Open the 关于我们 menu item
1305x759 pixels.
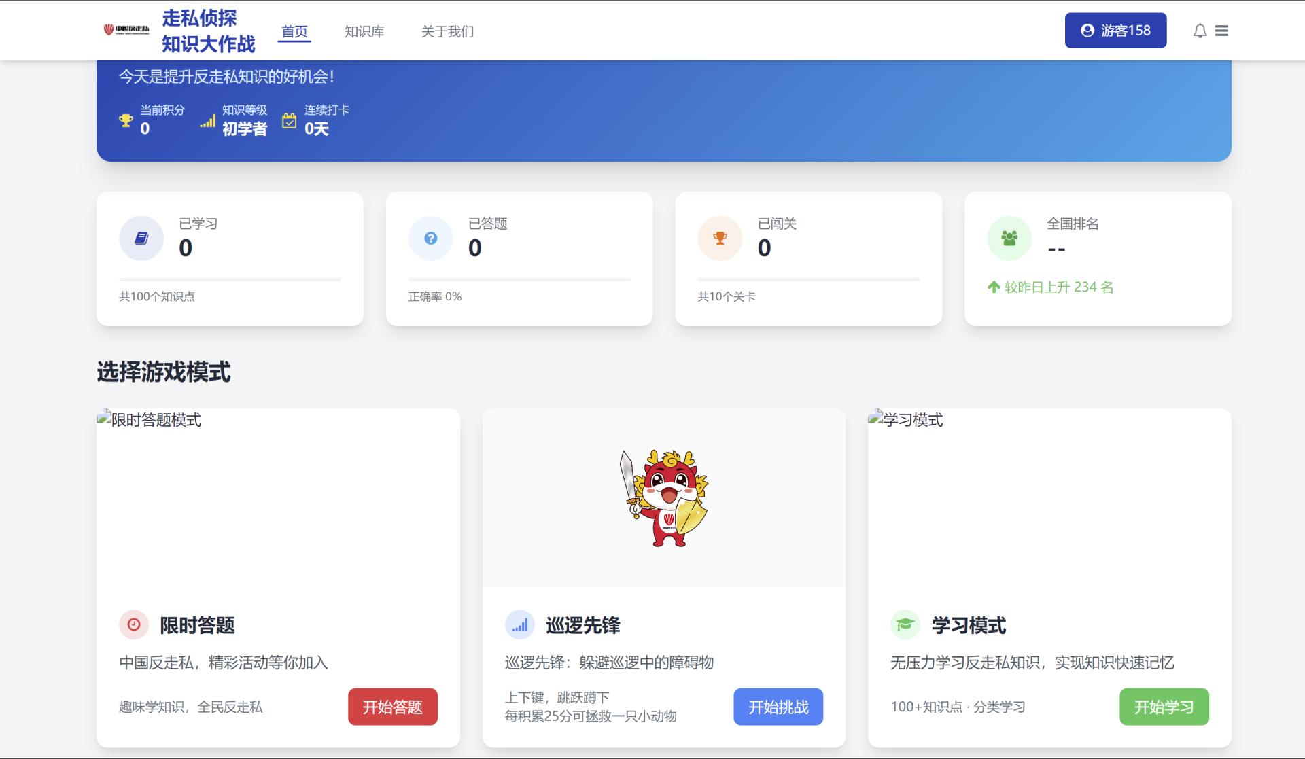447,31
